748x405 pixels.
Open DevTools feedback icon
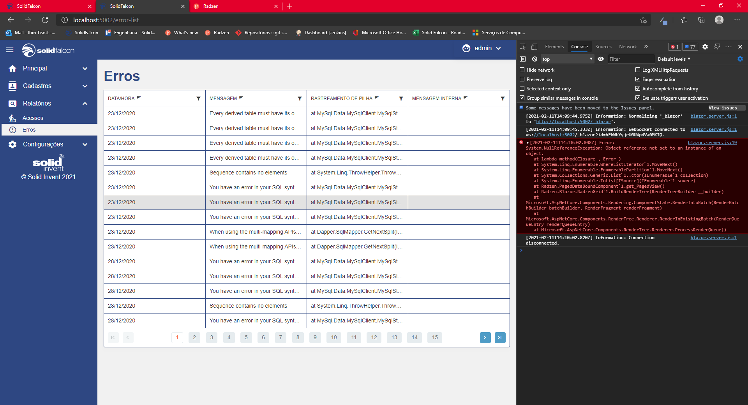(x=717, y=47)
